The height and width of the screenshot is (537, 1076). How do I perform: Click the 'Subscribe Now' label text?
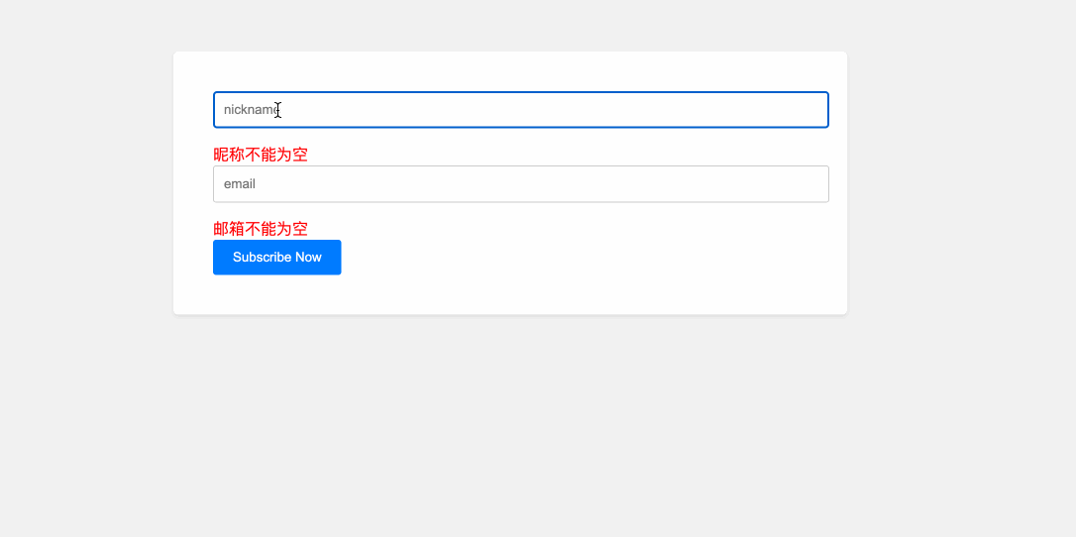277,258
